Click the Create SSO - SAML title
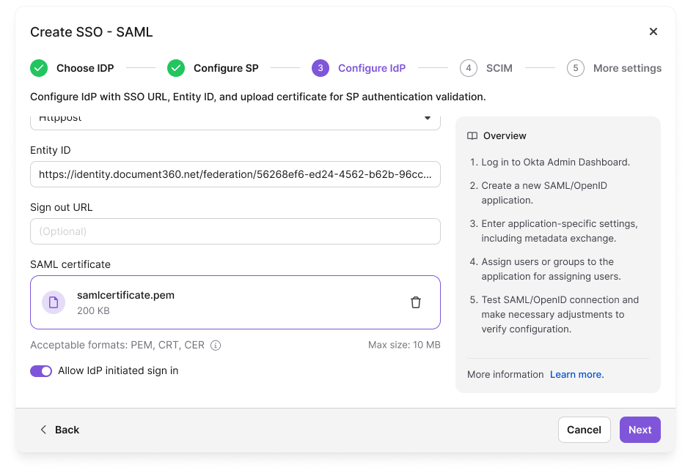 coord(91,31)
